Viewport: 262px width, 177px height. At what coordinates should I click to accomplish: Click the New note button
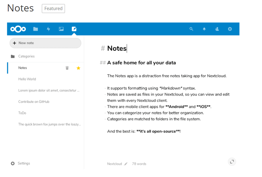coord(46,43)
